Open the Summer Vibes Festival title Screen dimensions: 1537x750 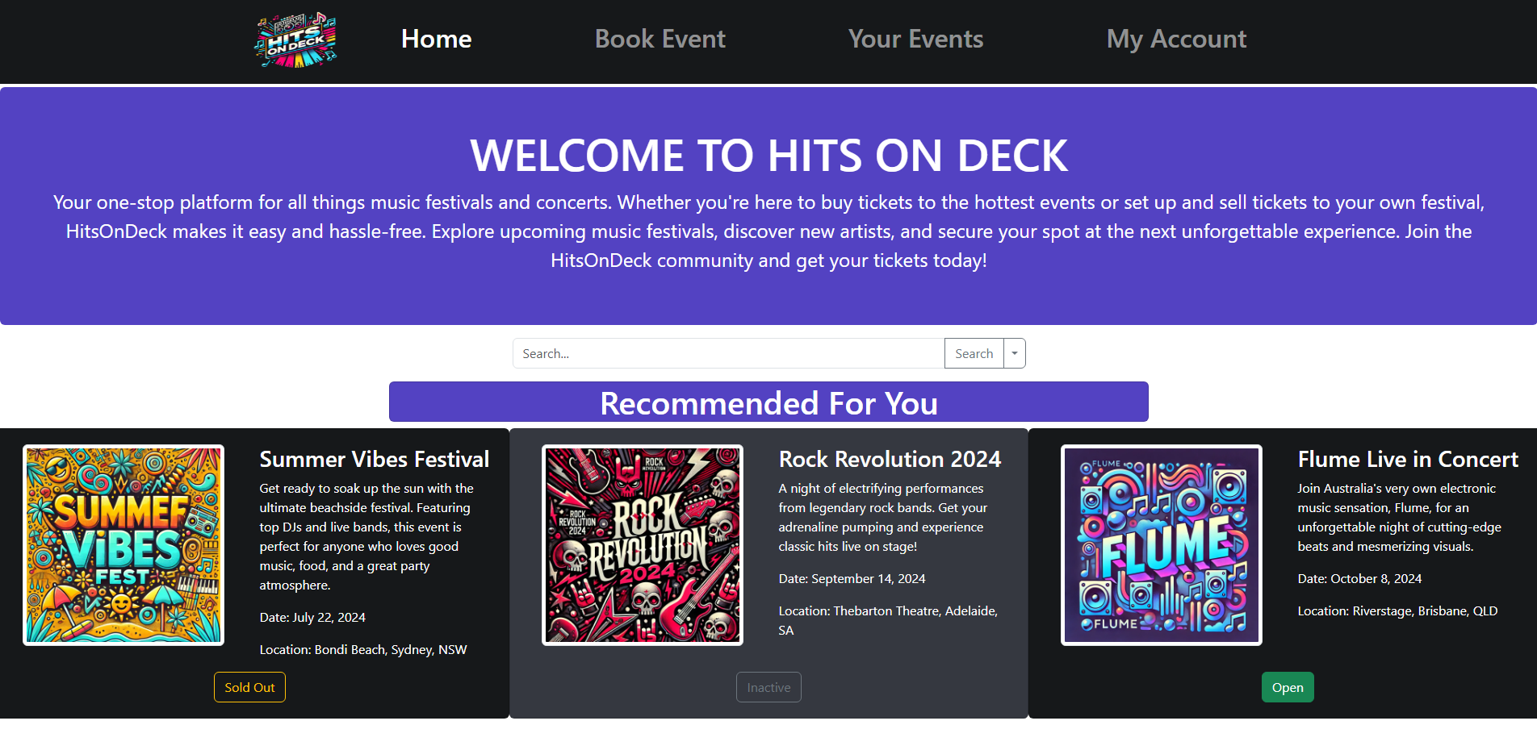click(375, 459)
